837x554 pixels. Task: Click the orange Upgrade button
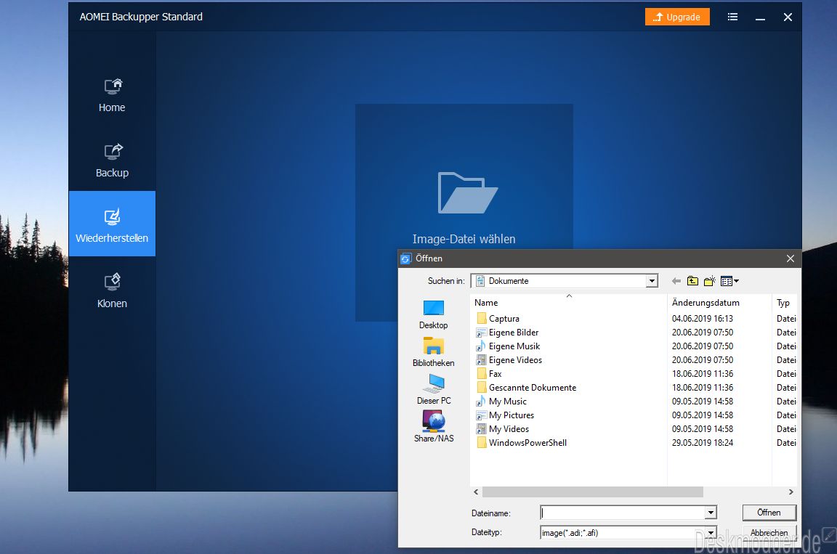click(677, 17)
